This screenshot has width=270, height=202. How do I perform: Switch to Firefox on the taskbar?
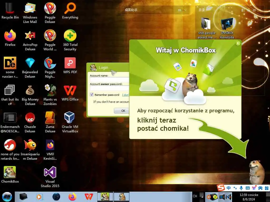point(73,197)
